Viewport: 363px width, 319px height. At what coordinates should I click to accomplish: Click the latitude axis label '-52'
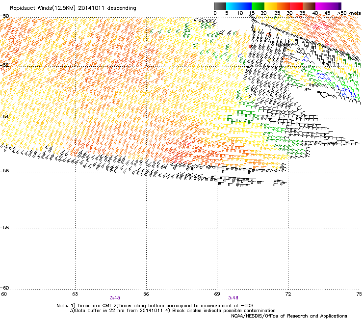coord(4,65)
